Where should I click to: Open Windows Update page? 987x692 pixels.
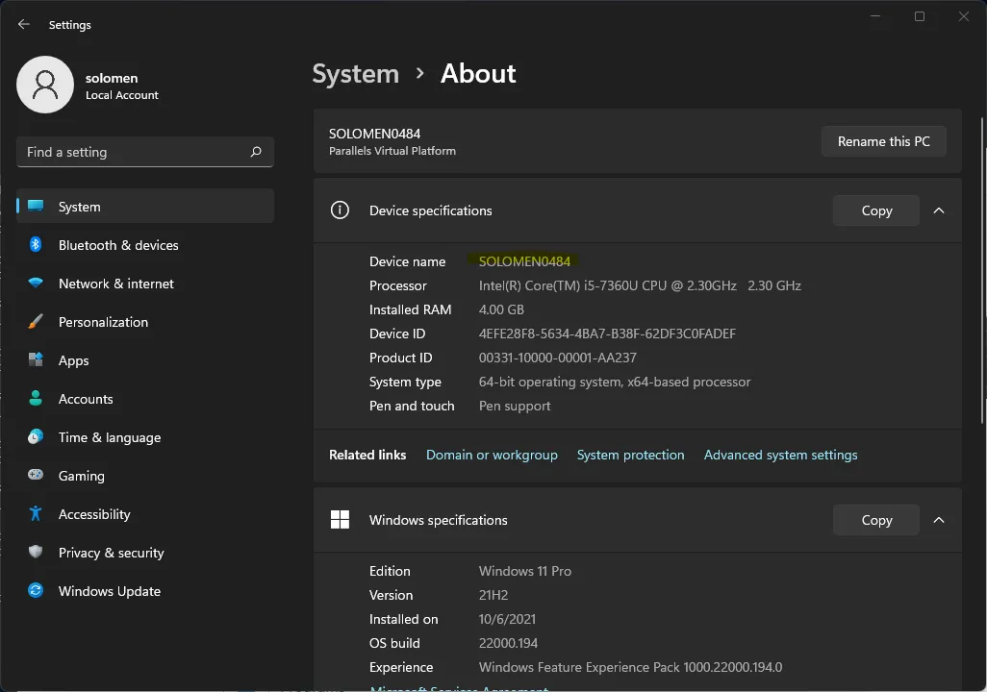tap(145, 590)
